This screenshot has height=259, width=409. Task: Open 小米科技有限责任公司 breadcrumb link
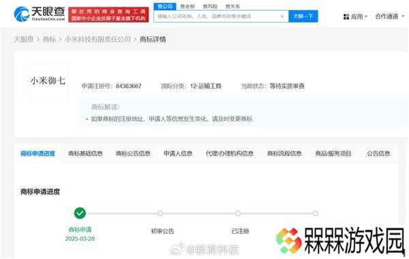tap(97, 40)
